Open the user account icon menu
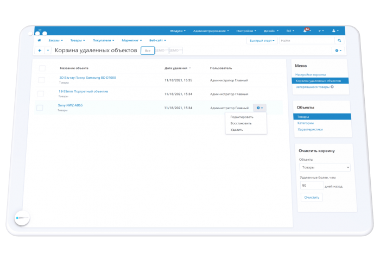Image resolution: width=380 pixels, height=253 pixels. tap(335, 31)
